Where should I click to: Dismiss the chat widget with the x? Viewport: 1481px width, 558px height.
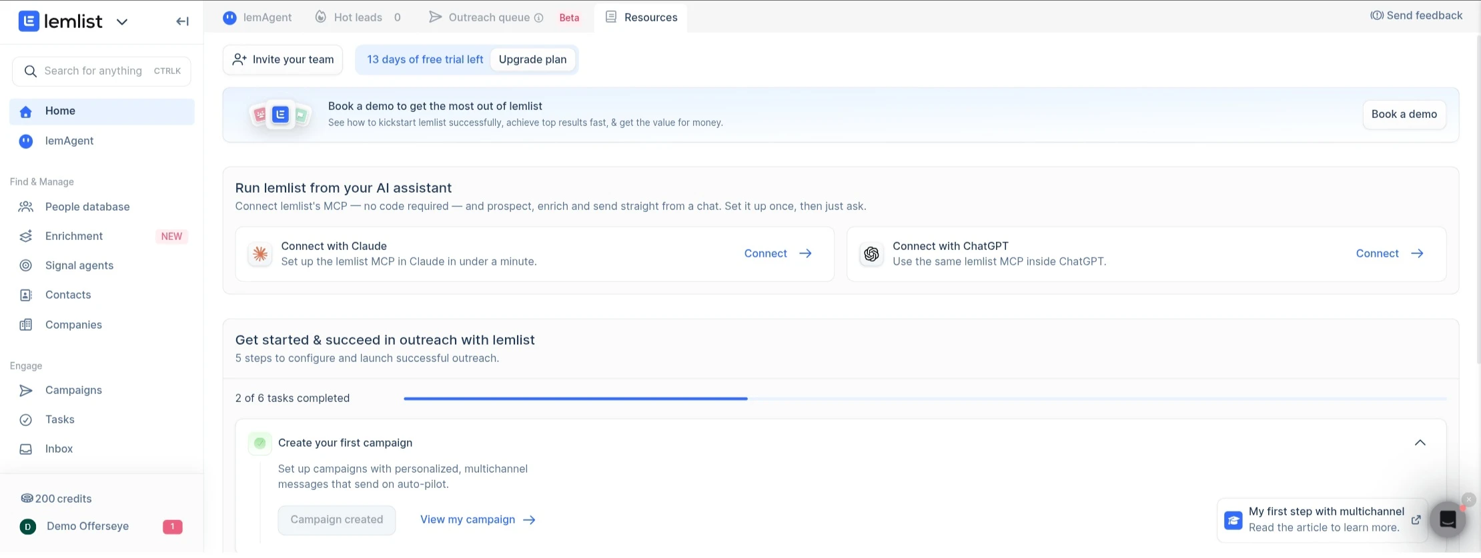1468,499
